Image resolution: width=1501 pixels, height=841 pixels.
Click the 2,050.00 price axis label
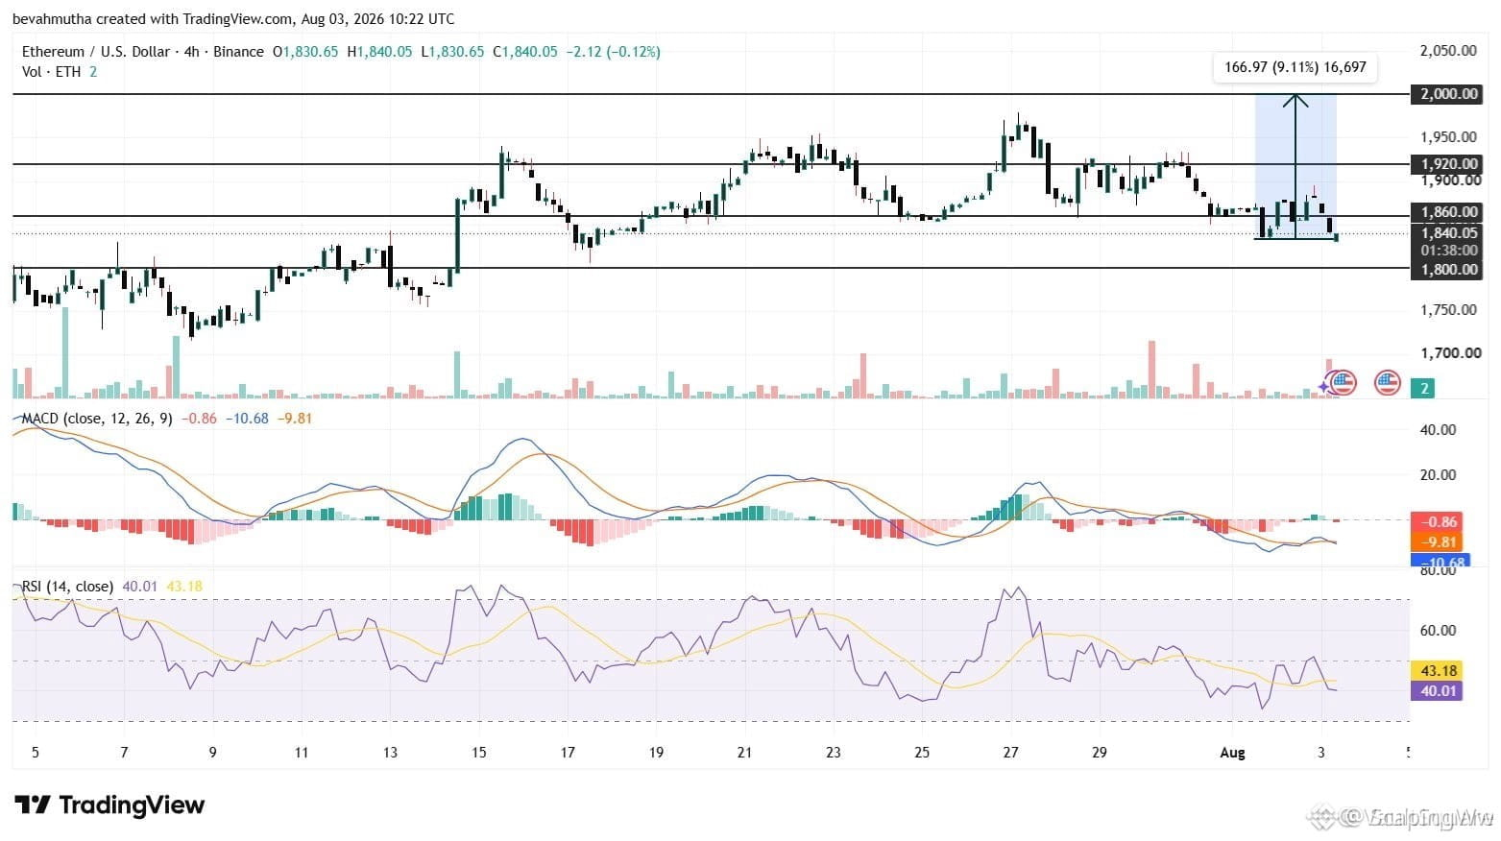click(1449, 51)
